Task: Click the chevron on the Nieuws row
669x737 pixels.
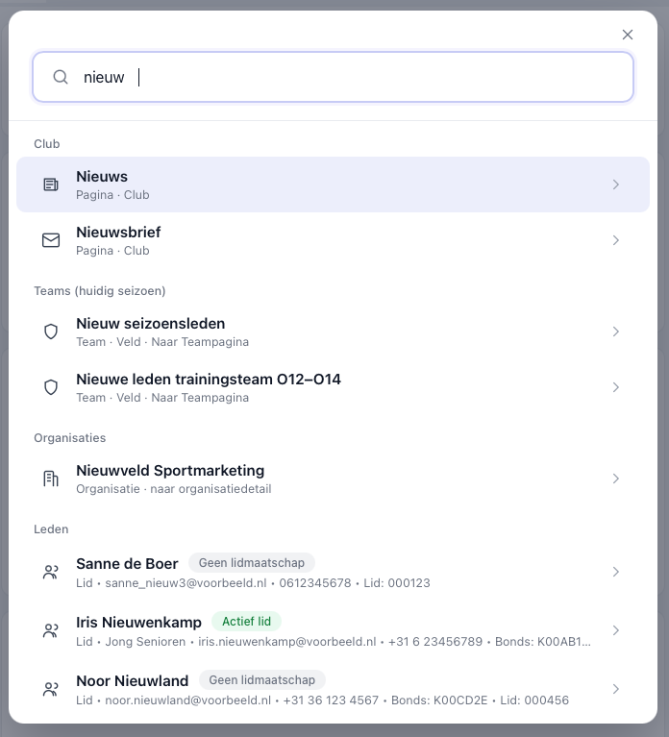Action: 616,184
